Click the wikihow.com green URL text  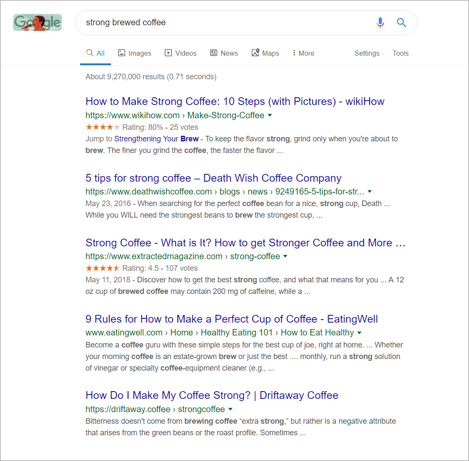coord(175,115)
